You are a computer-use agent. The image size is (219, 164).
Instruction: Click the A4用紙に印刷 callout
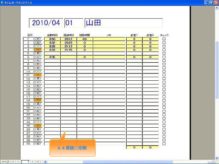72,148
